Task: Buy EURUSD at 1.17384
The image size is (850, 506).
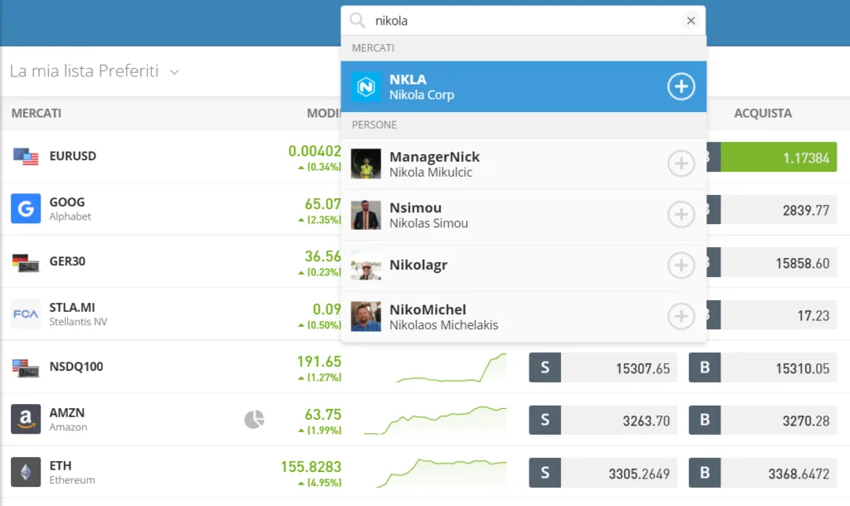Action: click(x=779, y=157)
